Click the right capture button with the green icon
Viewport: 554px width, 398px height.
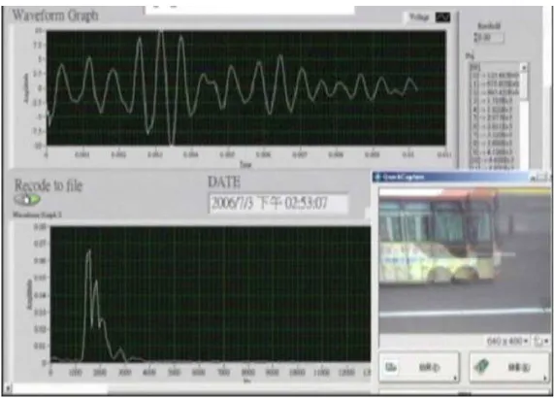(x=509, y=367)
